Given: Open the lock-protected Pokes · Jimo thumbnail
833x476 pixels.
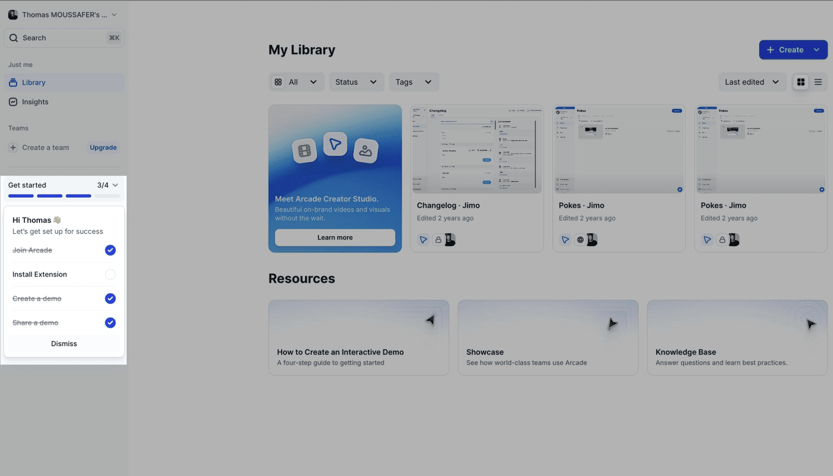Looking at the screenshot, I should 761,150.
